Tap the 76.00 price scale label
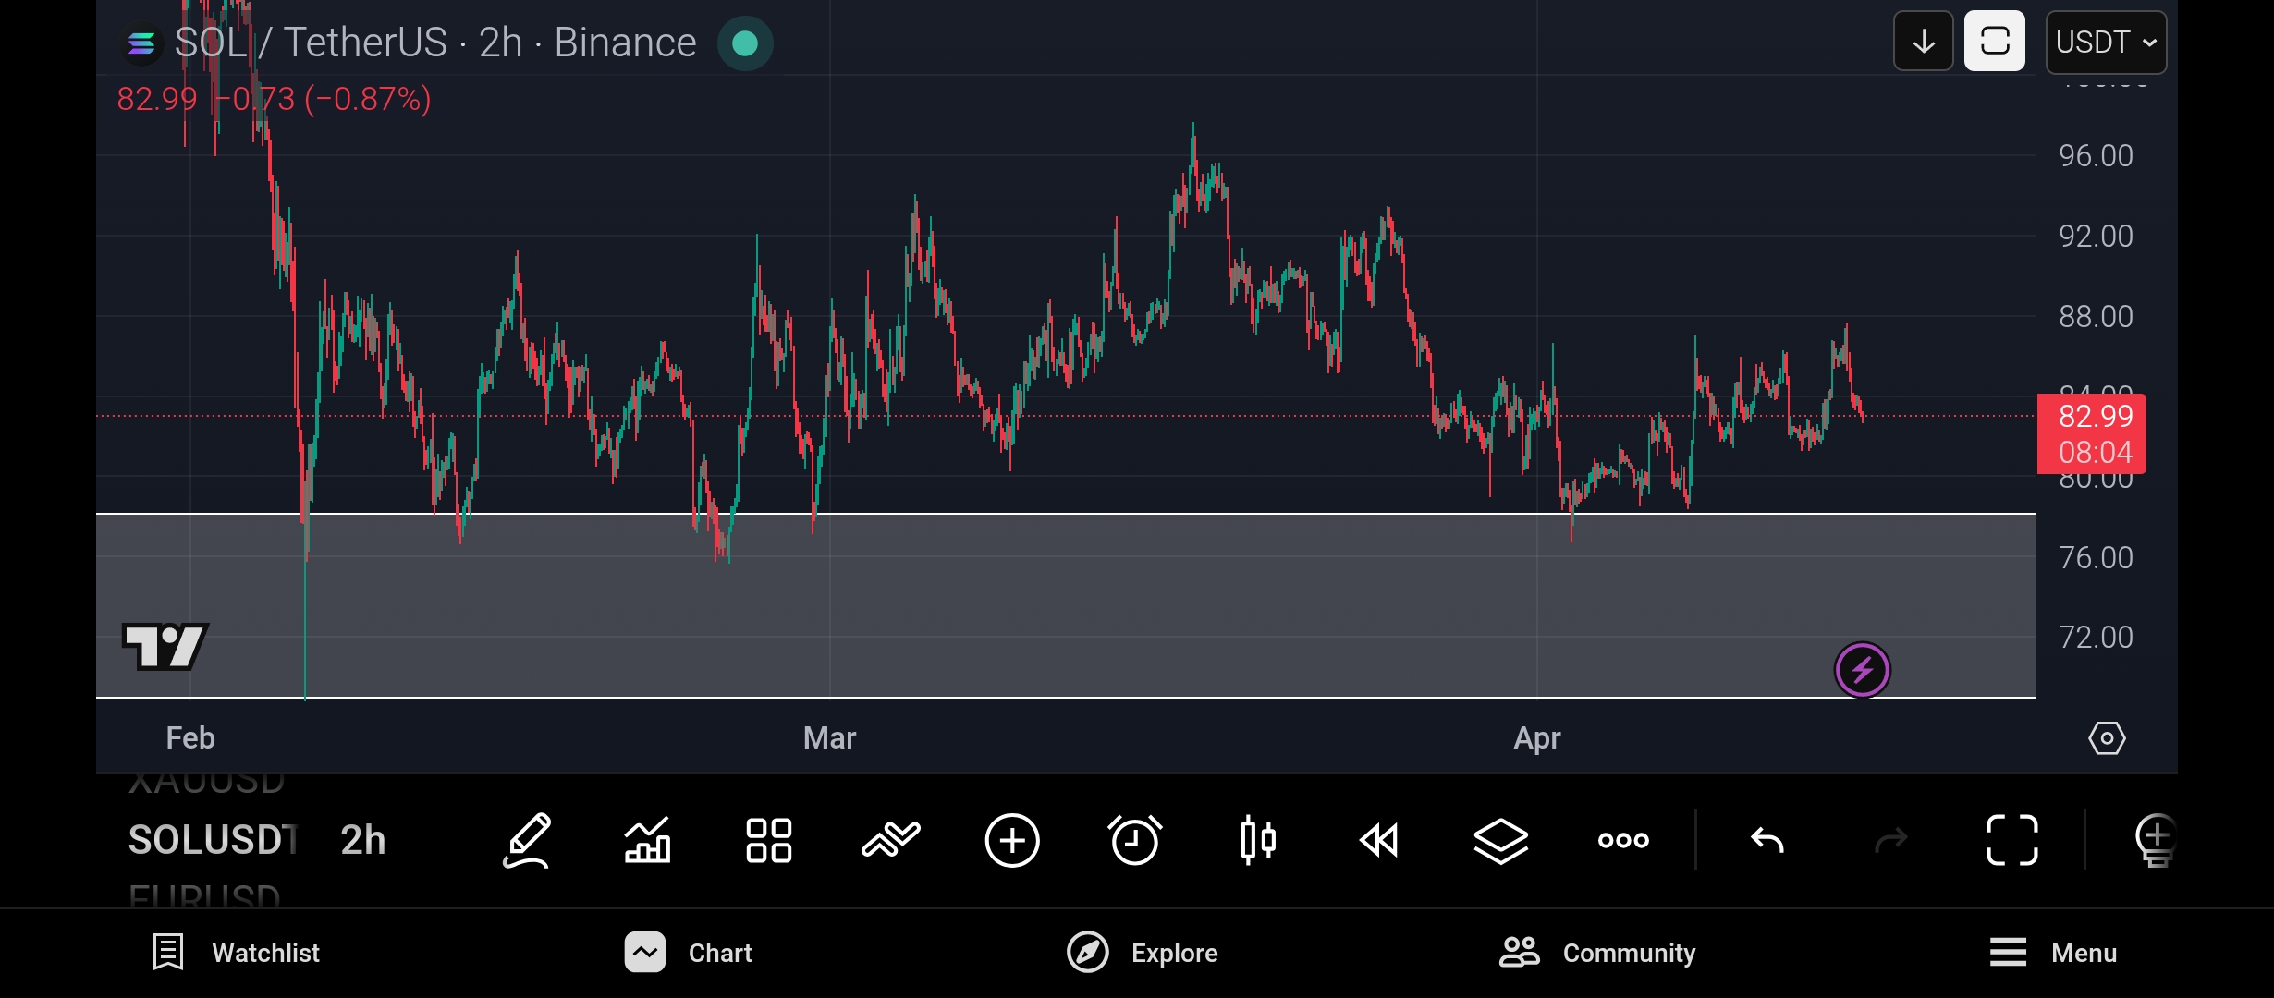 tap(2096, 558)
